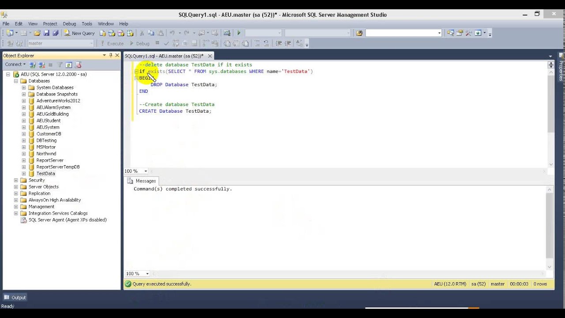This screenshot has width=565, height=318.
Task: Open the Properties side panel tab
Action: [561, 68]
